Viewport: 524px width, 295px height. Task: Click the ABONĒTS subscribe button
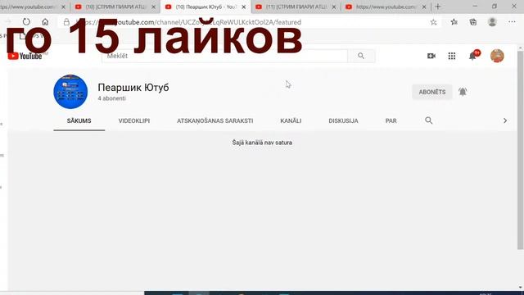(x=432, y=92)
